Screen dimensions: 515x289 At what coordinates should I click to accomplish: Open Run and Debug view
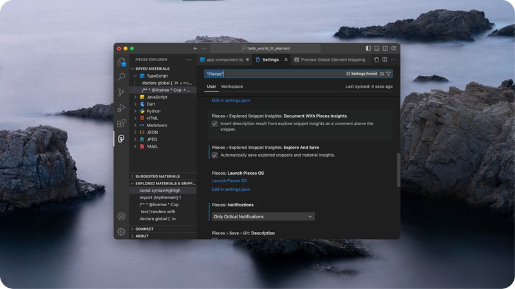click(x=121, y=108)
